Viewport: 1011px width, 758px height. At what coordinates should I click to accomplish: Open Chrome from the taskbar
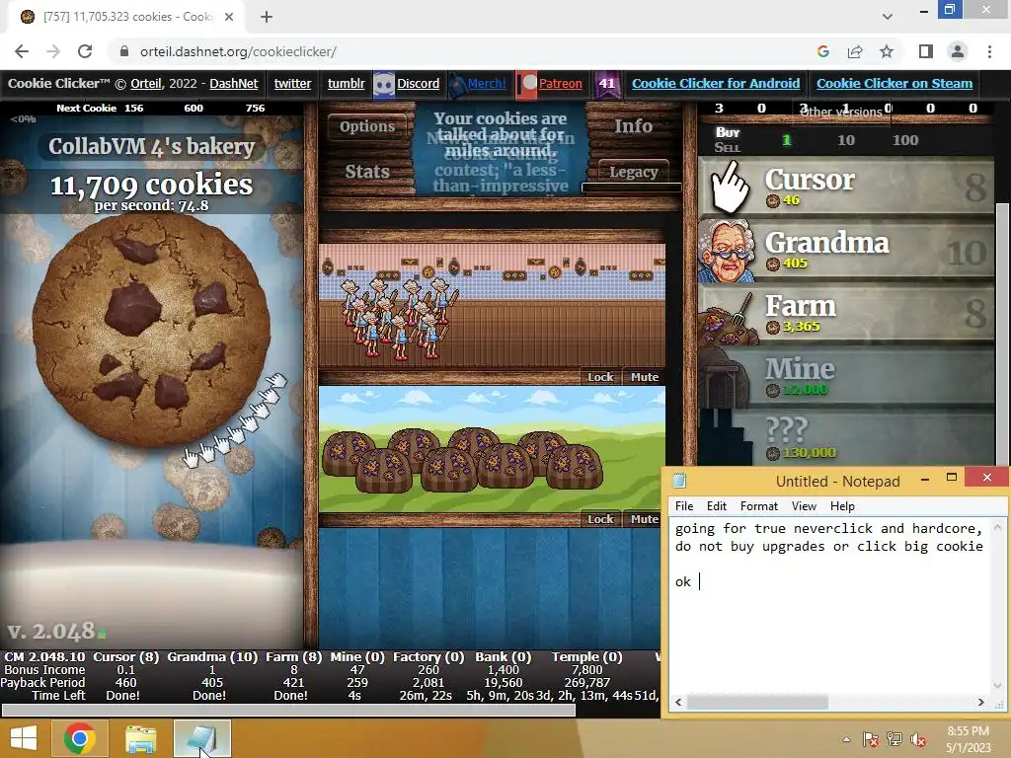click(x=80, y=738)
